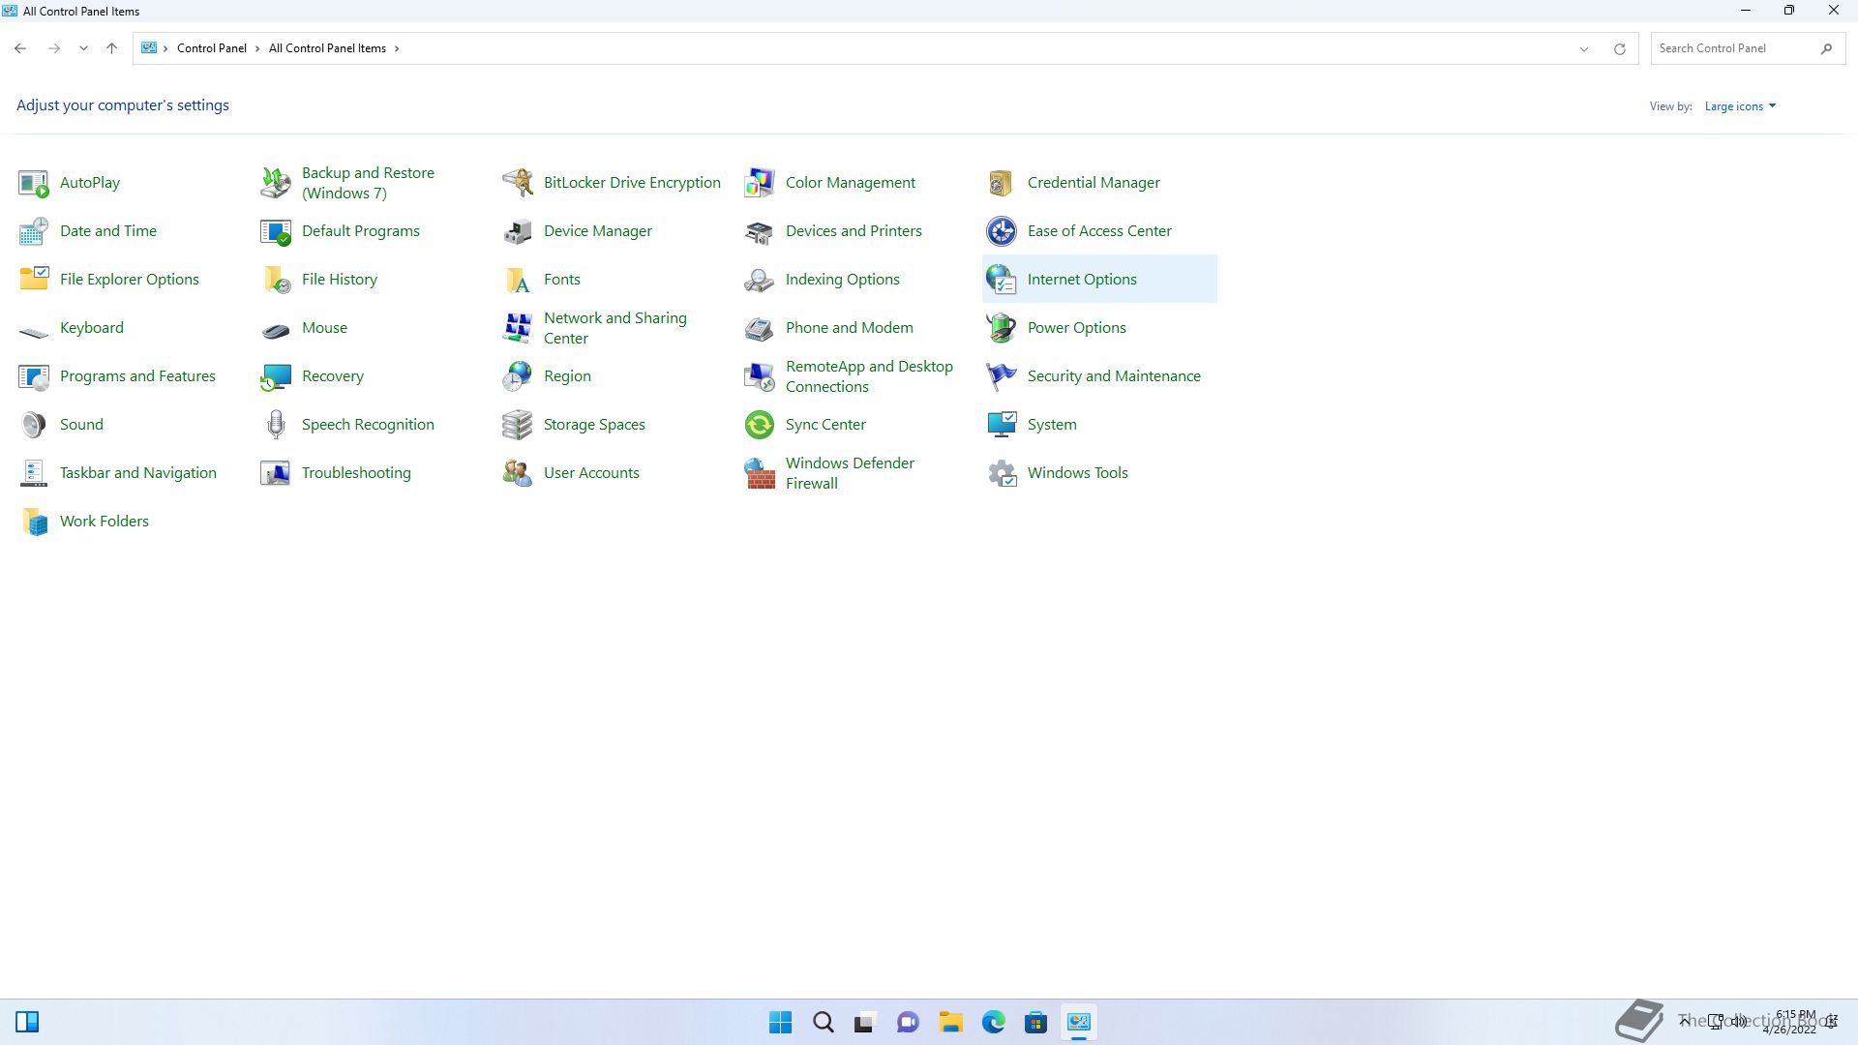
Task: Open the Windows Defender Firewall icon
Action: [x=760, y=473]
